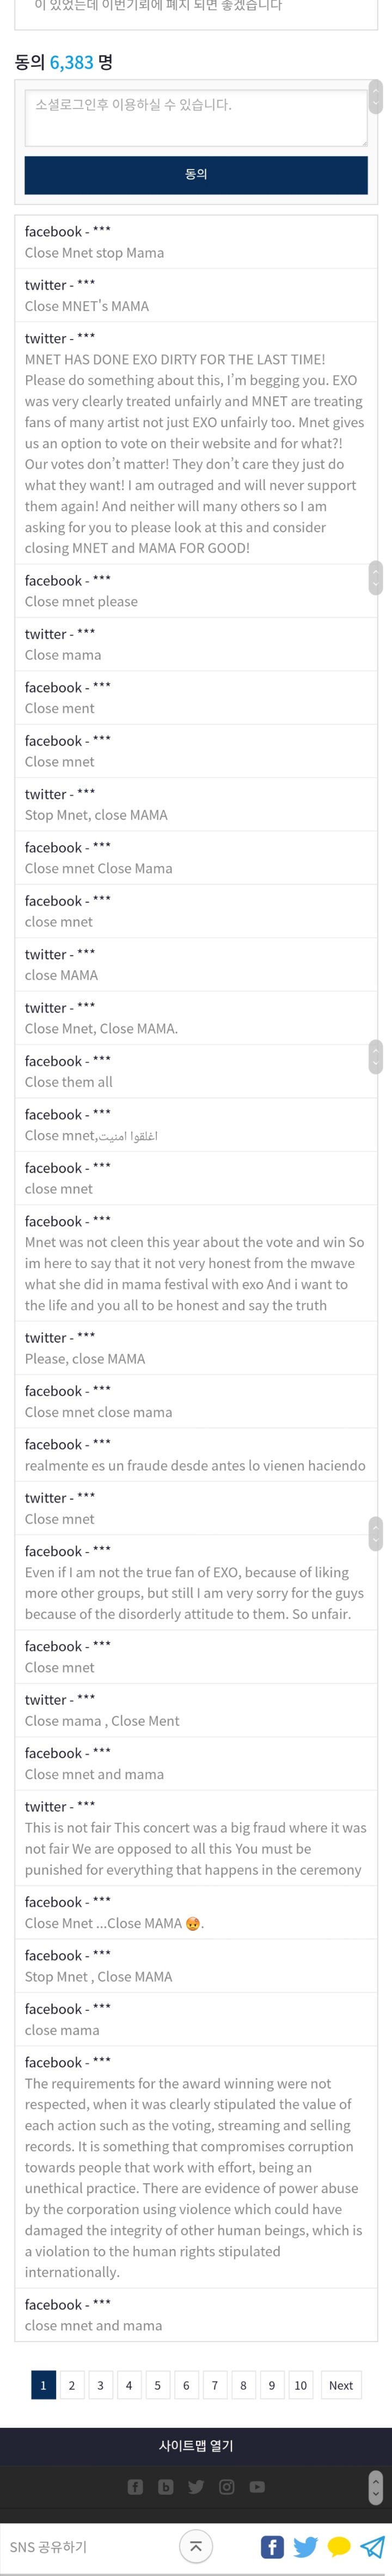
Task: Open the footer YouTube icon
Action: point(257,2486)
